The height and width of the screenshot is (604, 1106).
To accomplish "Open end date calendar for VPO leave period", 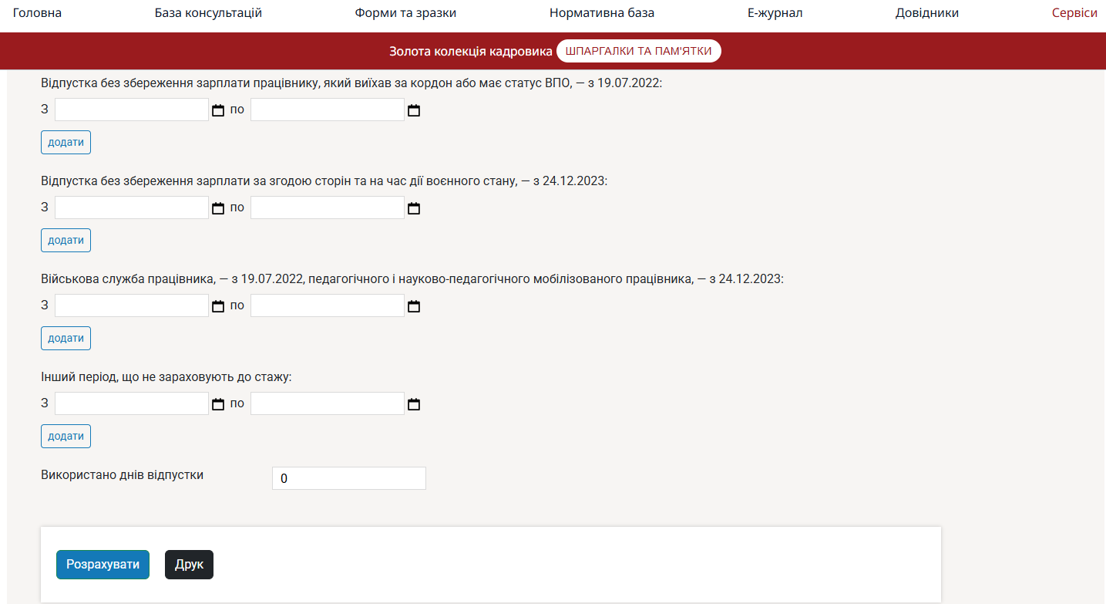I will tap(414, 110).
